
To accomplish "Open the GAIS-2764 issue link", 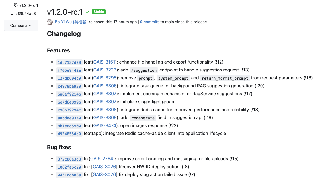I will (x=102, y=159).
